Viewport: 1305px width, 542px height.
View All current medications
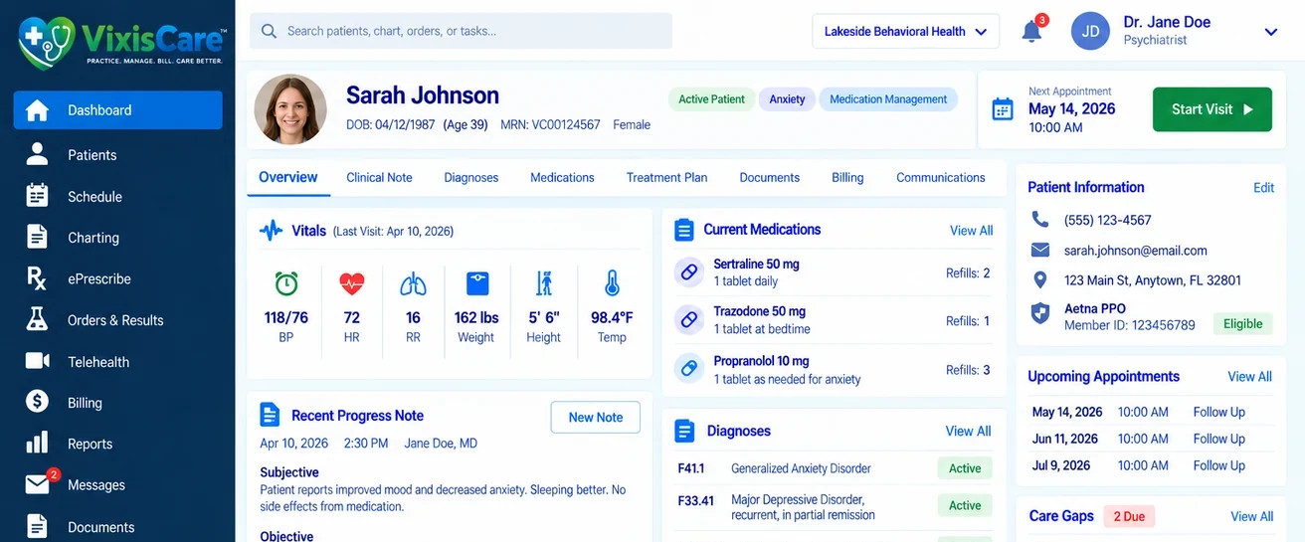coord(971,230)
